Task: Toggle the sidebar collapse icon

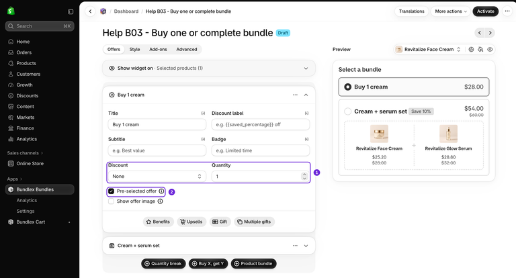Action: coord(71,11)
